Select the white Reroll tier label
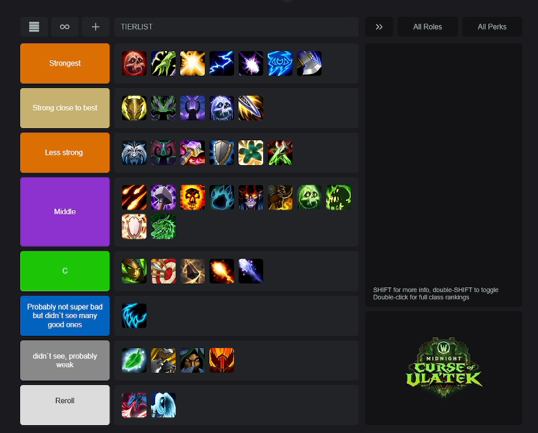The width and height of the screenshot is (538, 433). point(65,405)
